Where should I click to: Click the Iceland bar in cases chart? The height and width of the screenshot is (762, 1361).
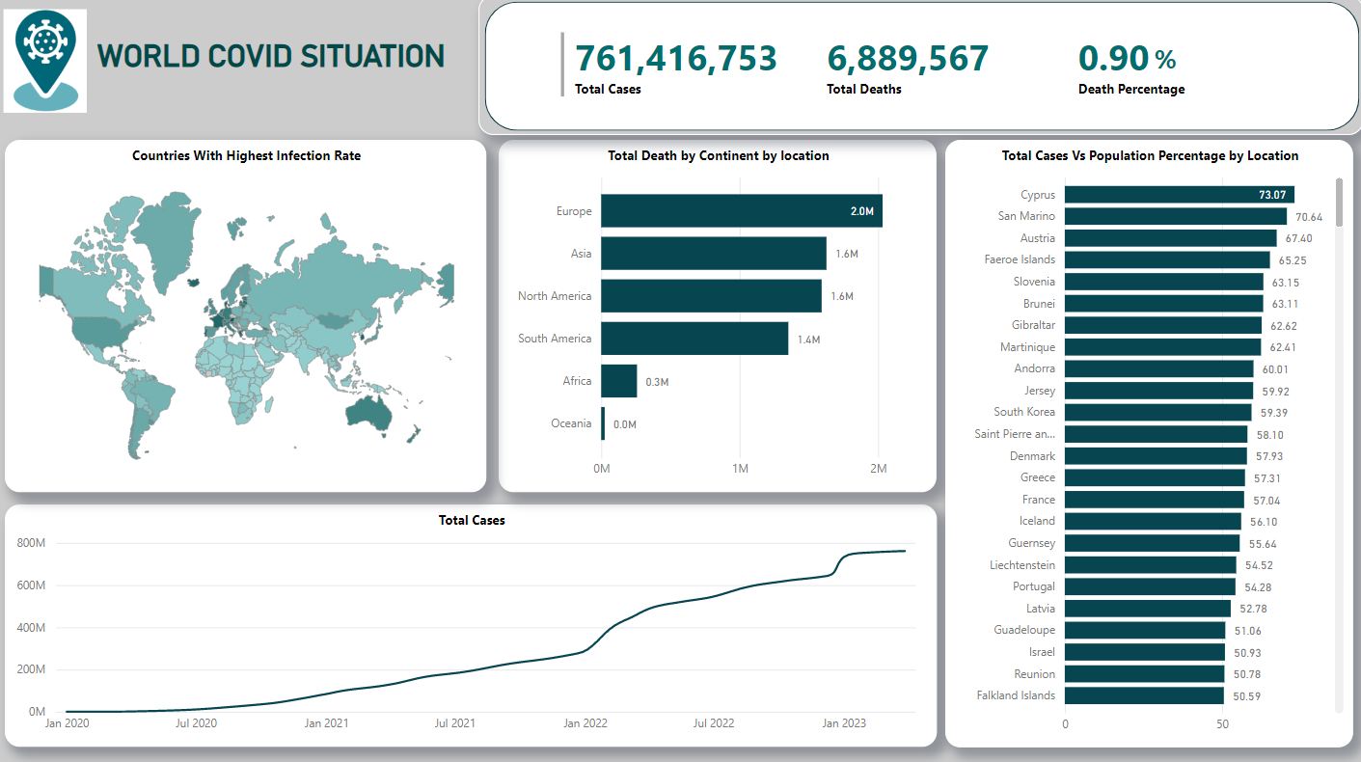(x=1153, y=521)
